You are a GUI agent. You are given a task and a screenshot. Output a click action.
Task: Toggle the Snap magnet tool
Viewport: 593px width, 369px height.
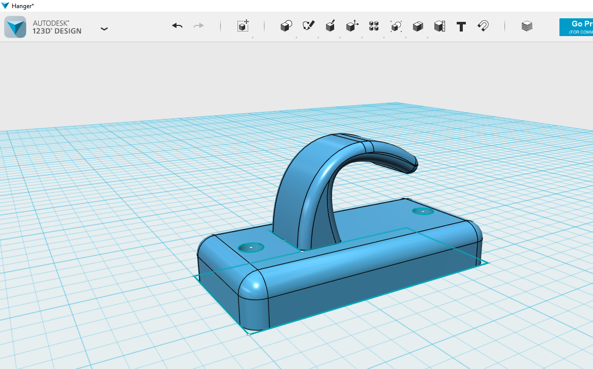pyautogui.click(x=483, y=26)
